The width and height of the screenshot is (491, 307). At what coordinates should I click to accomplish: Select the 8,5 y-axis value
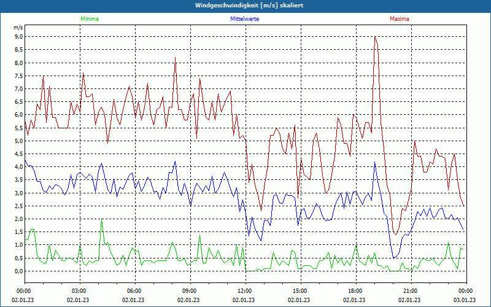19,50
